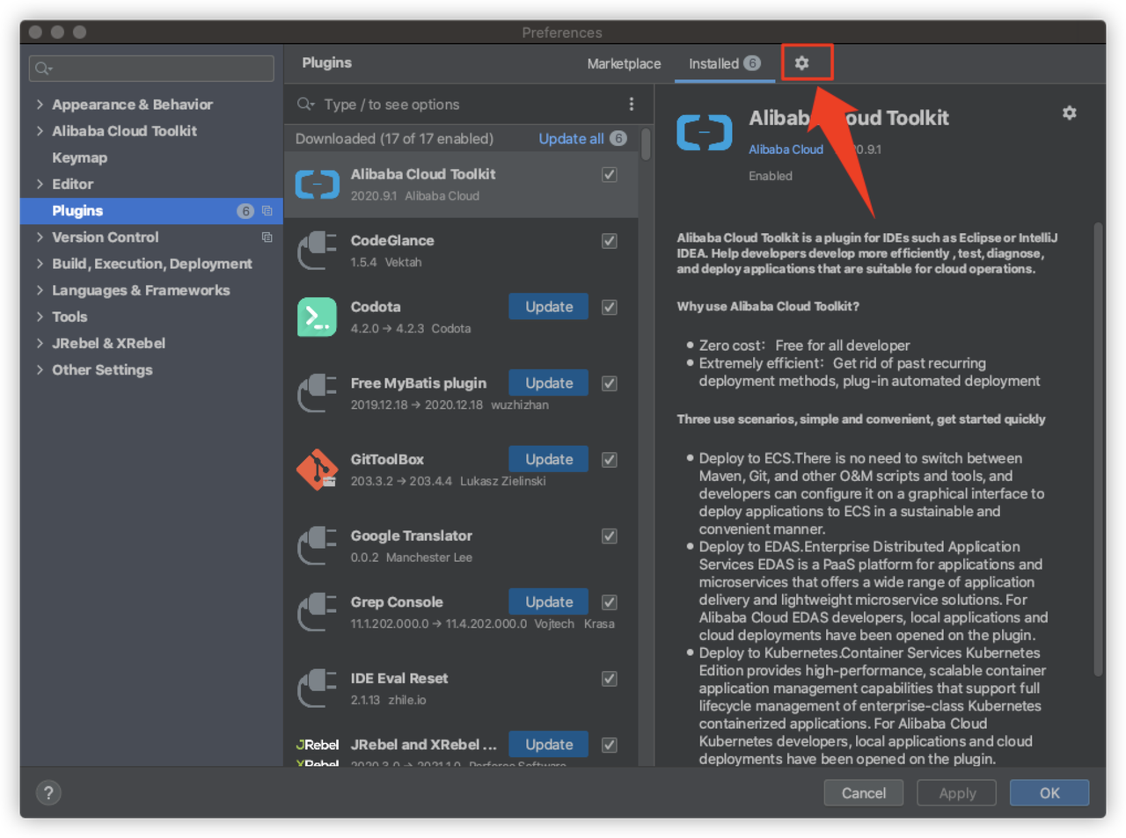Disable the IDE Eval Reset checkbox
Screen dimensions: 1126x838
[609, 679]
